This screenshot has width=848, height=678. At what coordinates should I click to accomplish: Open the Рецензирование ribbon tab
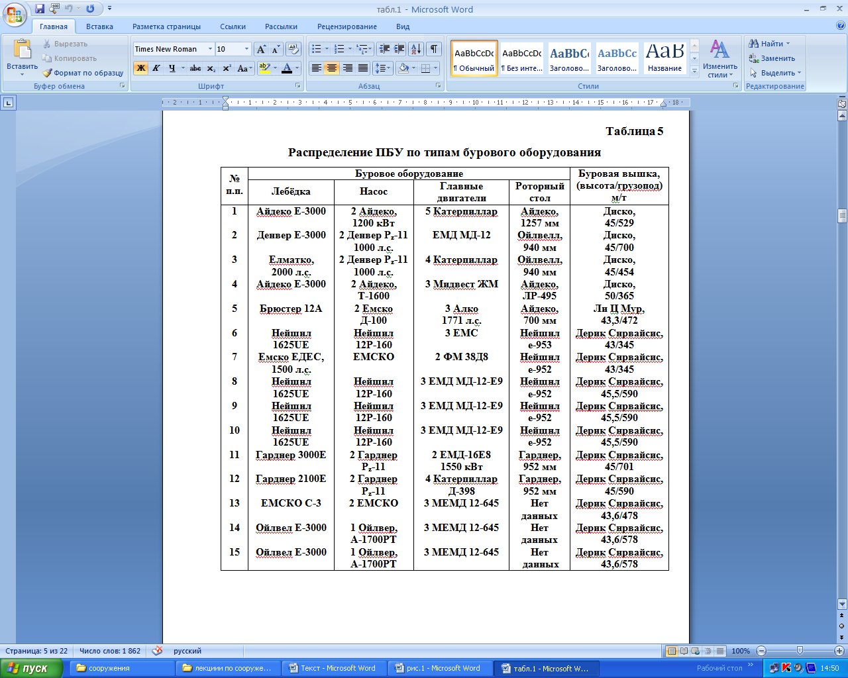pyautogui.click(x=346, y=26)
